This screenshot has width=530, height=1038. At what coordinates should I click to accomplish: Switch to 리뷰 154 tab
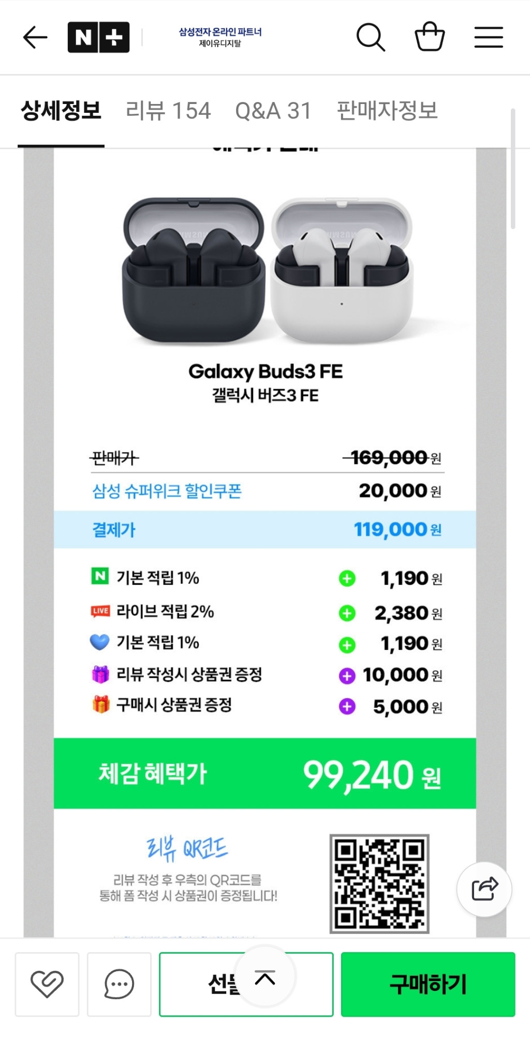[x=168, y=111]
